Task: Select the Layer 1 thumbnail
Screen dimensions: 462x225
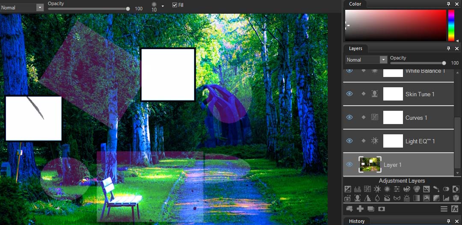Action: coord(370,164)
